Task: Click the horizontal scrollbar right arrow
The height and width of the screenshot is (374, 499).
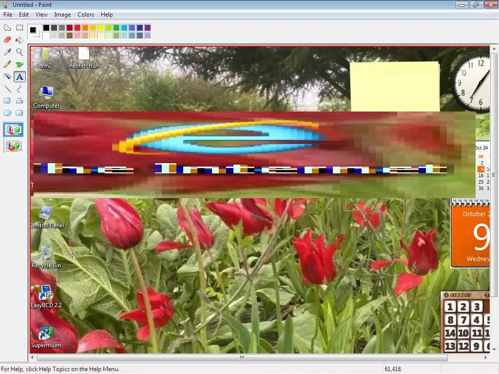Action: tap(485, 357)
